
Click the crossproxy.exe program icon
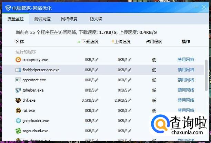click(18, 60)
